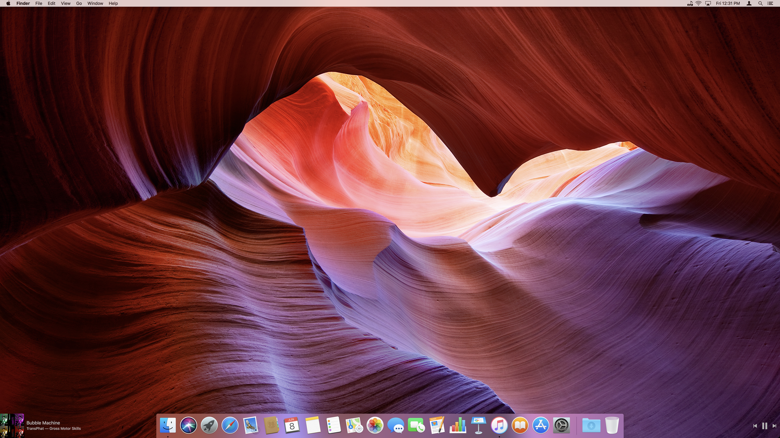The image size is (780, 438).
Task: Open the AirPlay display menu
Action: coord(708,3)
